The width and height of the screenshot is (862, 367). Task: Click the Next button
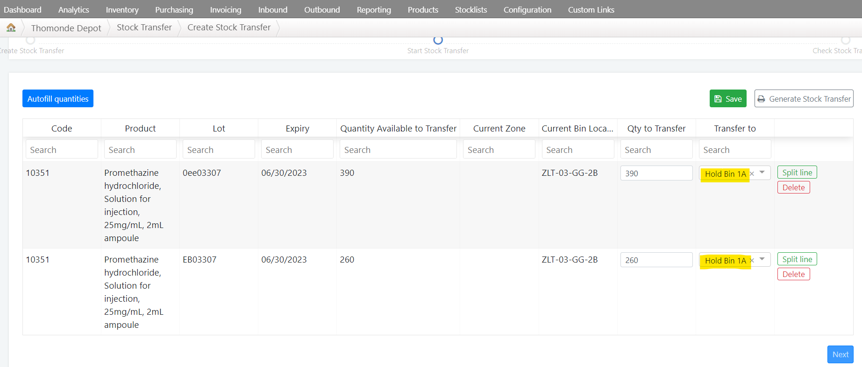[x=840, y=354]
